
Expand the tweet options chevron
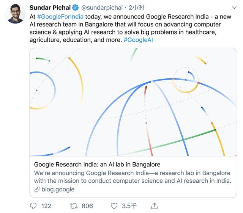click(234, 8)
